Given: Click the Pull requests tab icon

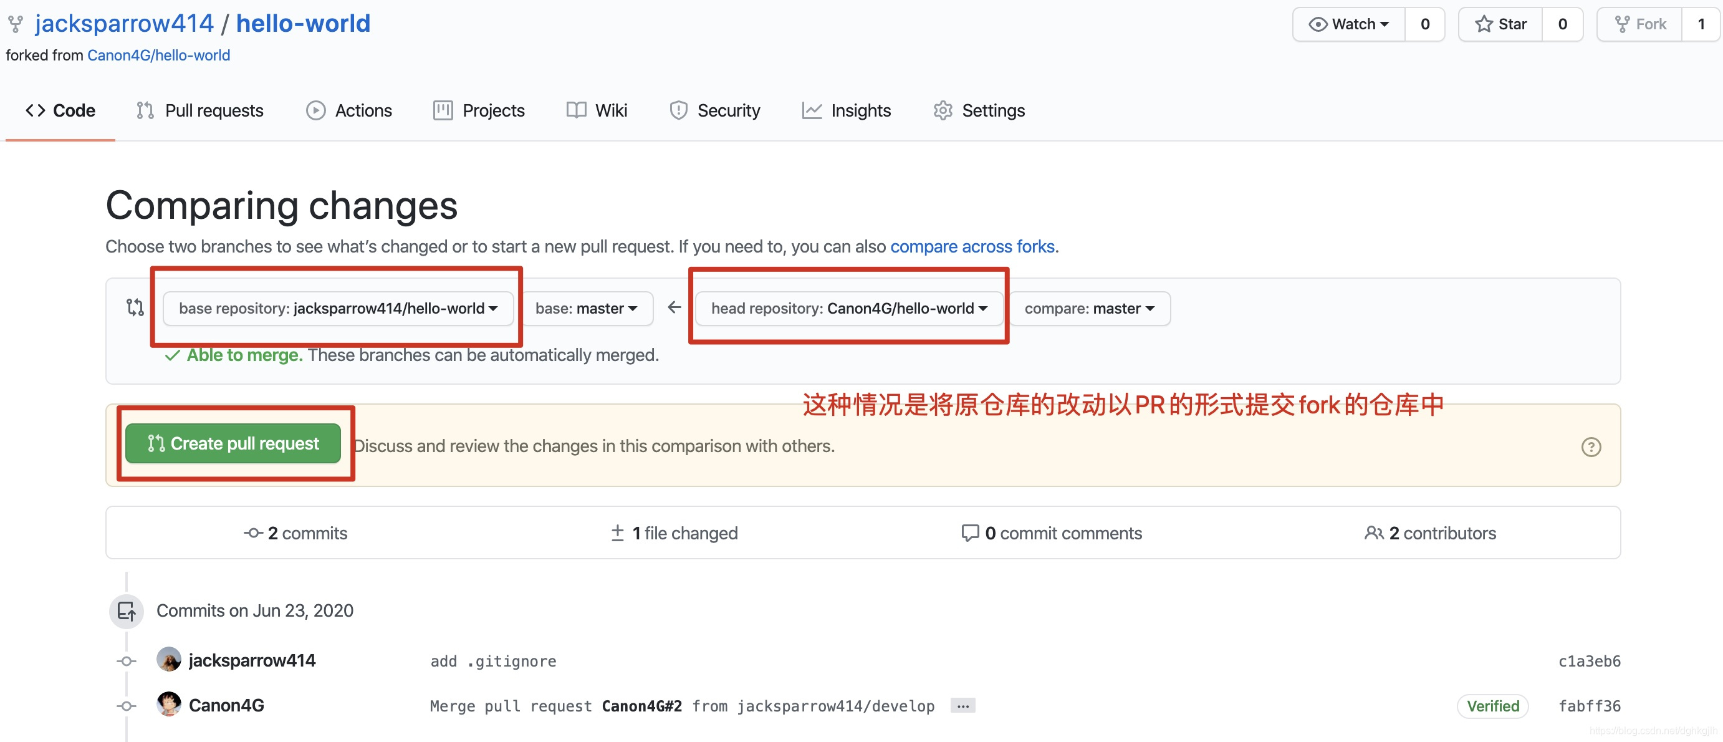Looking at the screenshot, I should click(x=145, y=110).
